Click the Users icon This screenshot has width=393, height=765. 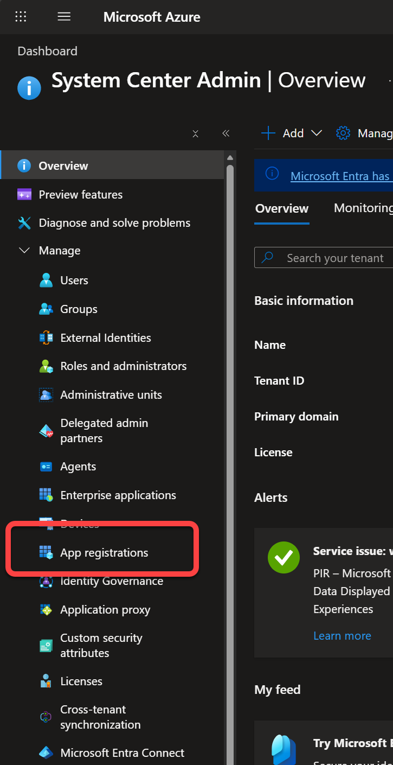click(x=46, y=280)
